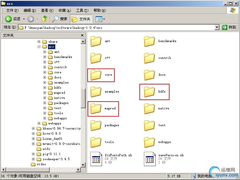Expand the pig-0.11.1 tree node
Screen dimensions: 240x180
(x=33, y=154)
